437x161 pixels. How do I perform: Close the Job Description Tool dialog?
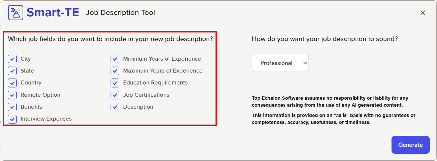click(423, 13)
